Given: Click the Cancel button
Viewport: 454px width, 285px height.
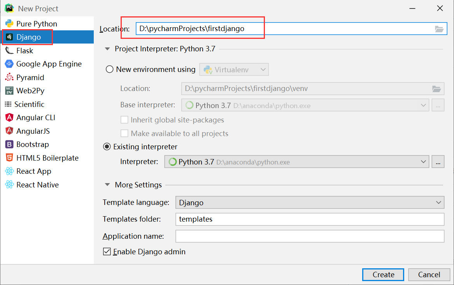Looking at the screenshot, I should point(429,275).
